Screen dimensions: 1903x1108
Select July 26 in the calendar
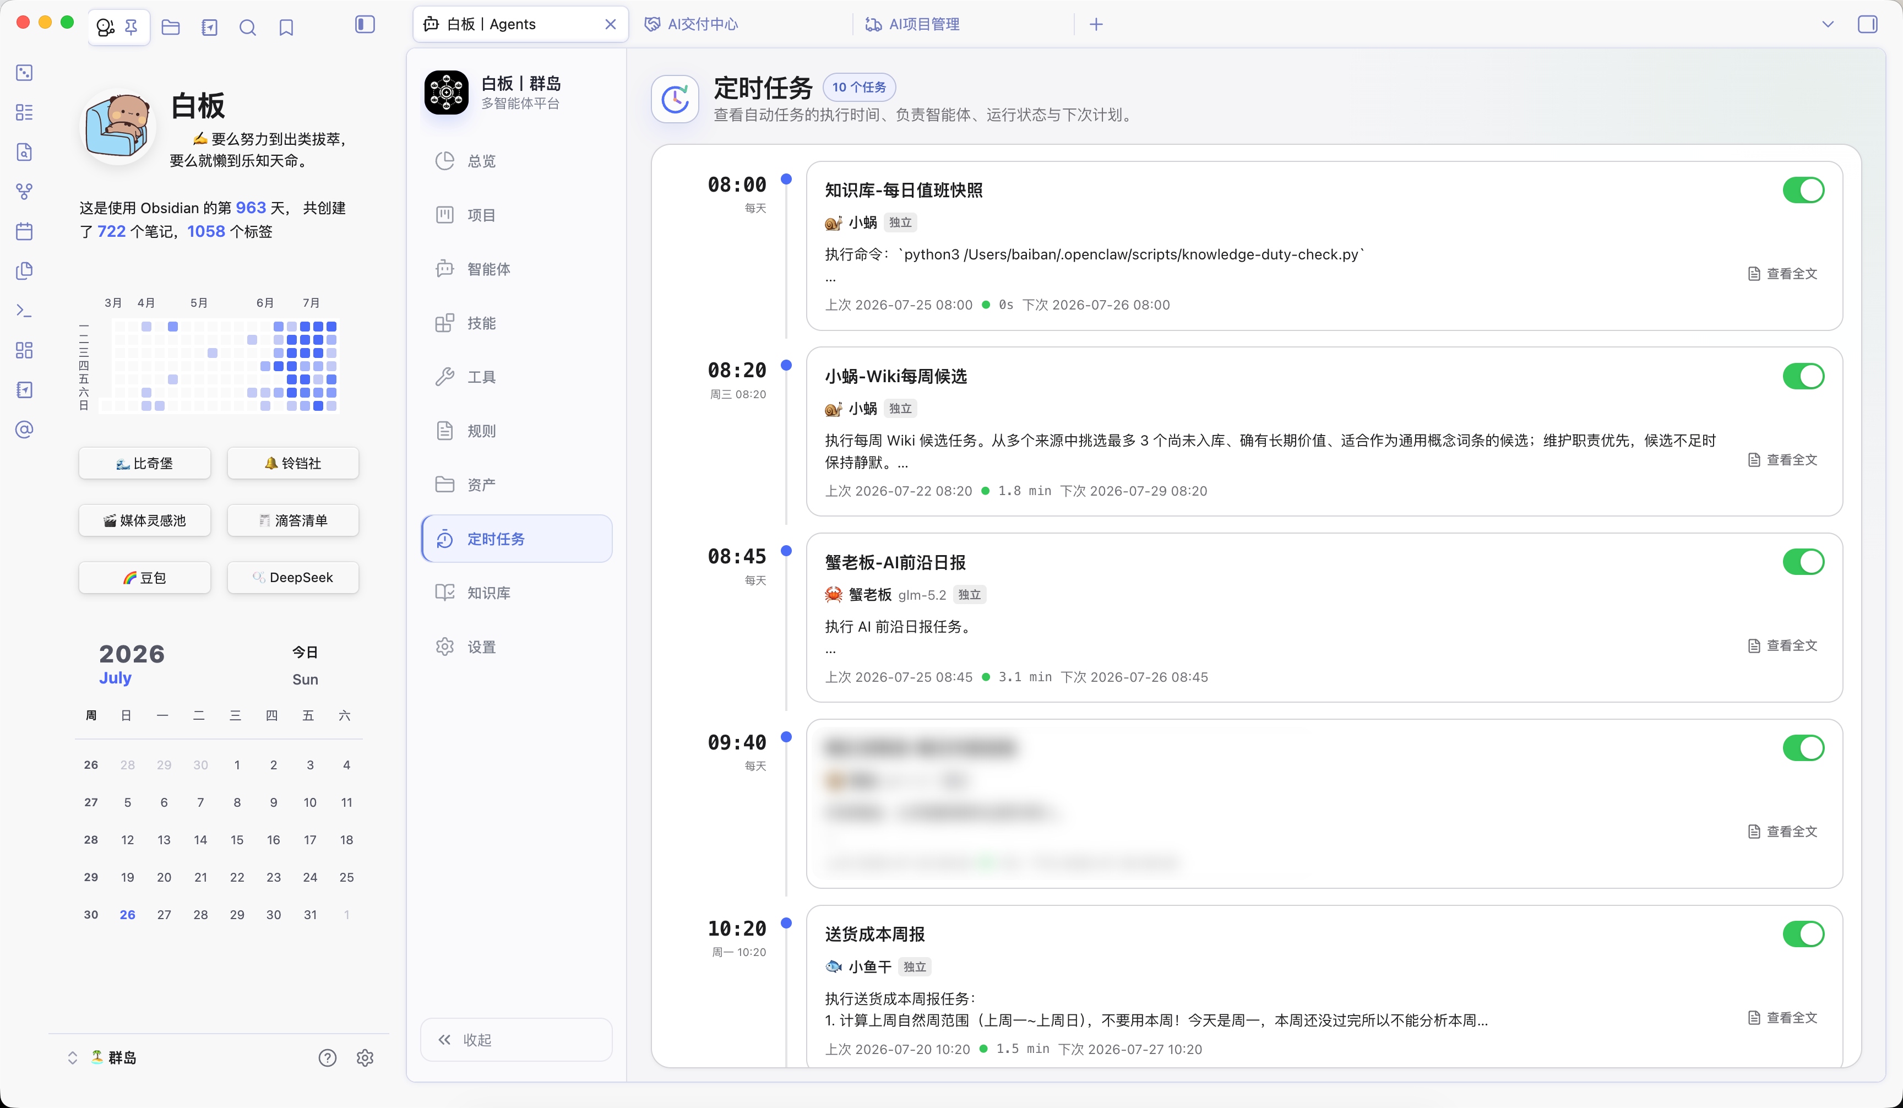click(128, 915)
